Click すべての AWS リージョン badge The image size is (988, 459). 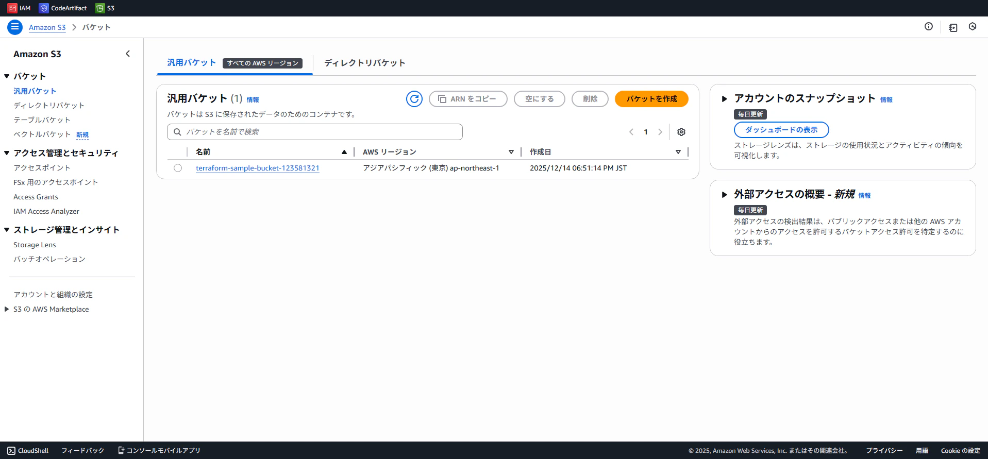[x=262, y=63]
